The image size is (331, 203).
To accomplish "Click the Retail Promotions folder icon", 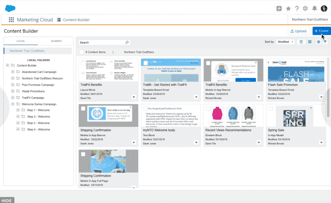I will pyautogui.click(x=18, y=91).
